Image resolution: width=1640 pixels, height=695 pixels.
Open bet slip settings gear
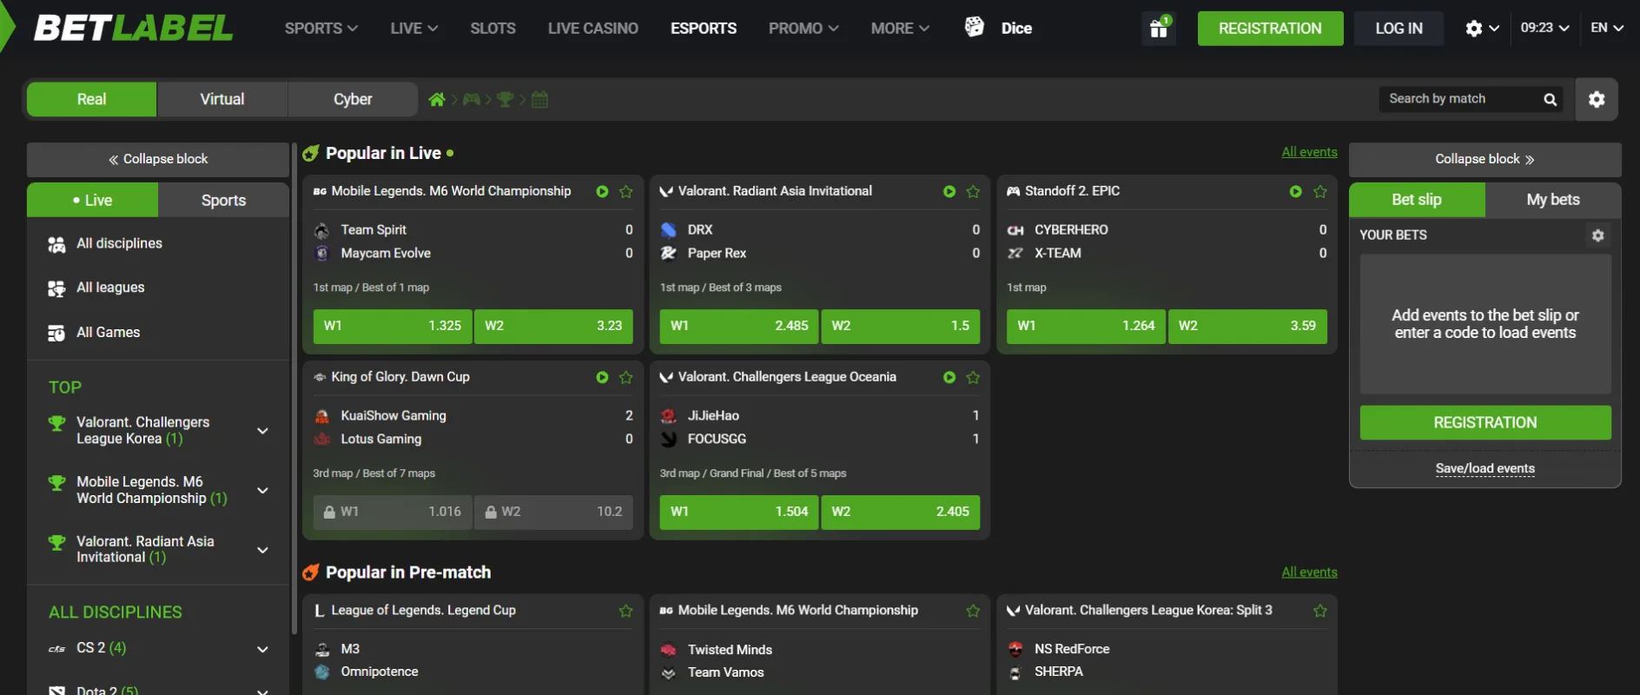pyautogui.click(x=1597, y=235)
